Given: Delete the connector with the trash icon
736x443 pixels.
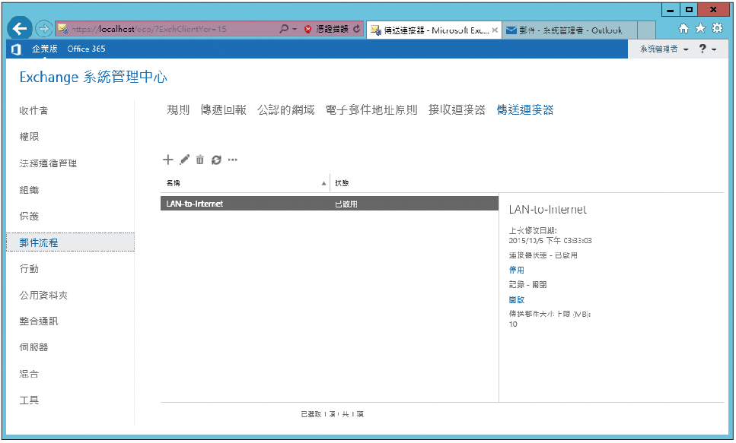Looking at the screenshot, I should (200, 160).
